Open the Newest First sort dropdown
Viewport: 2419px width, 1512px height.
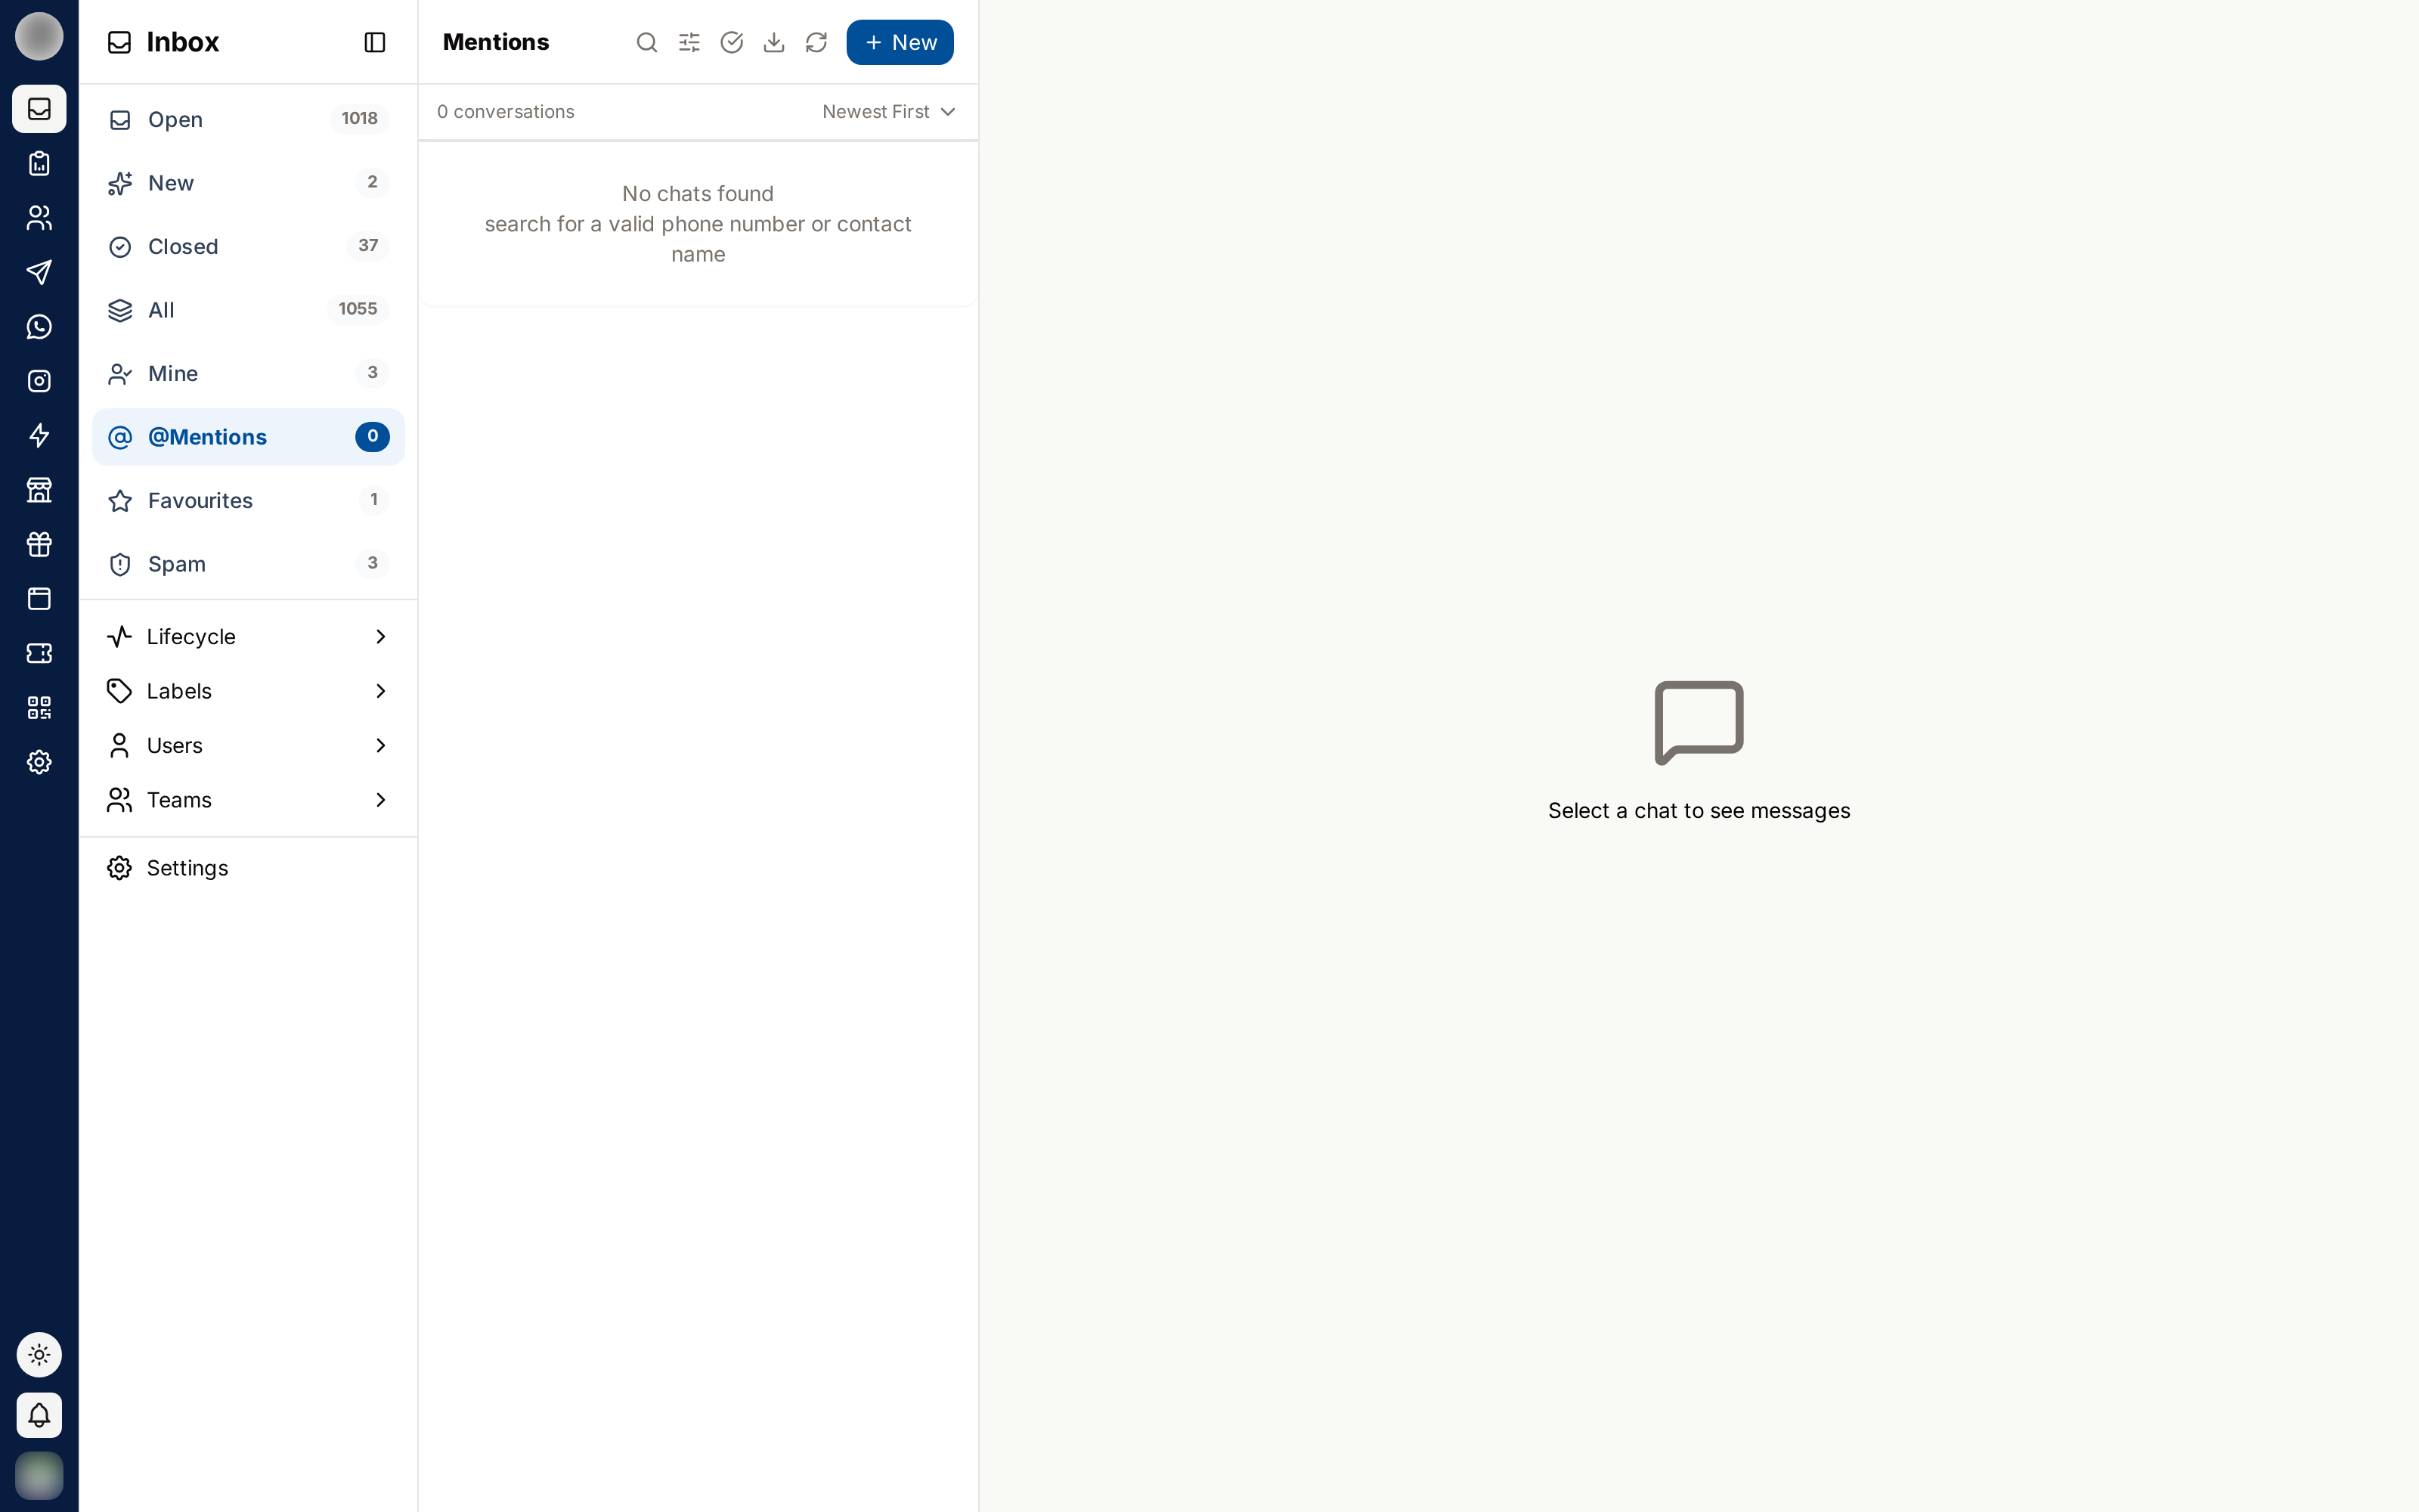[889, 112]
